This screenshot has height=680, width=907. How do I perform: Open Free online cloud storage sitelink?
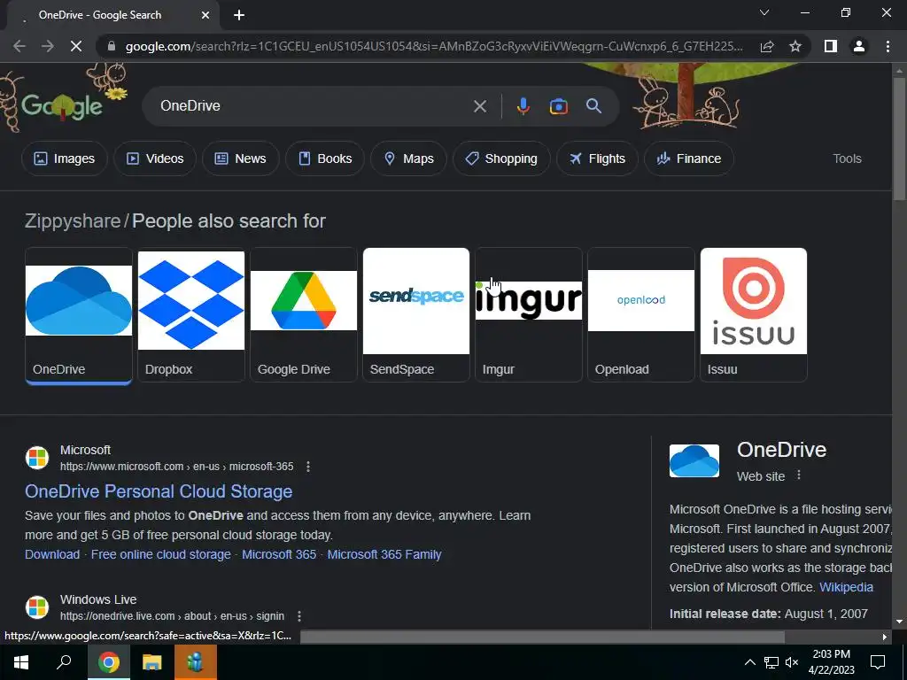click(161, 554)
